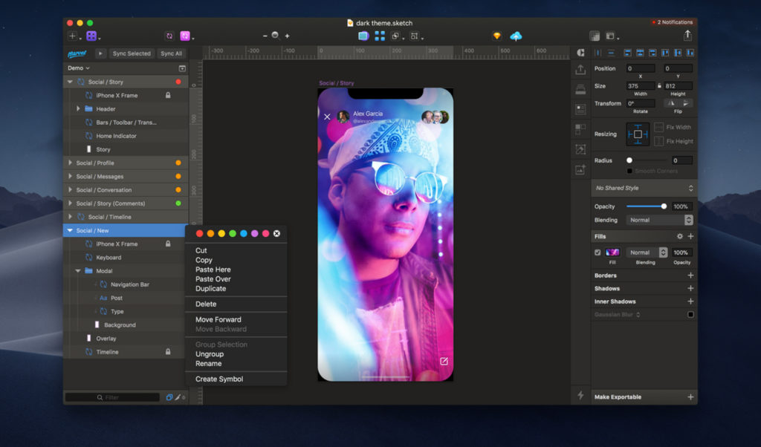Align top edges icon
The image size is (761, 447).
665,53
